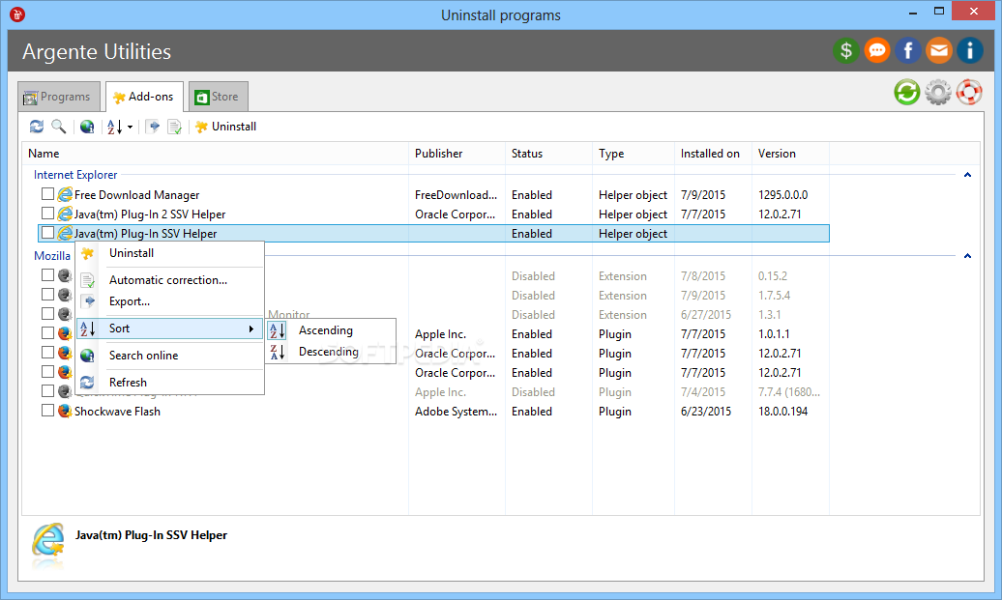Select Descending in Sort submenu
The height and width of the screenshot is (600, 1002).
(x=331, y=351)
